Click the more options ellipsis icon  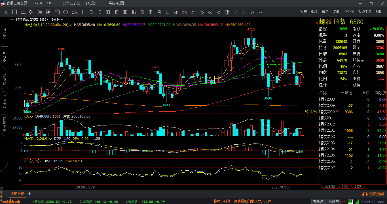(x=261, y=12)
